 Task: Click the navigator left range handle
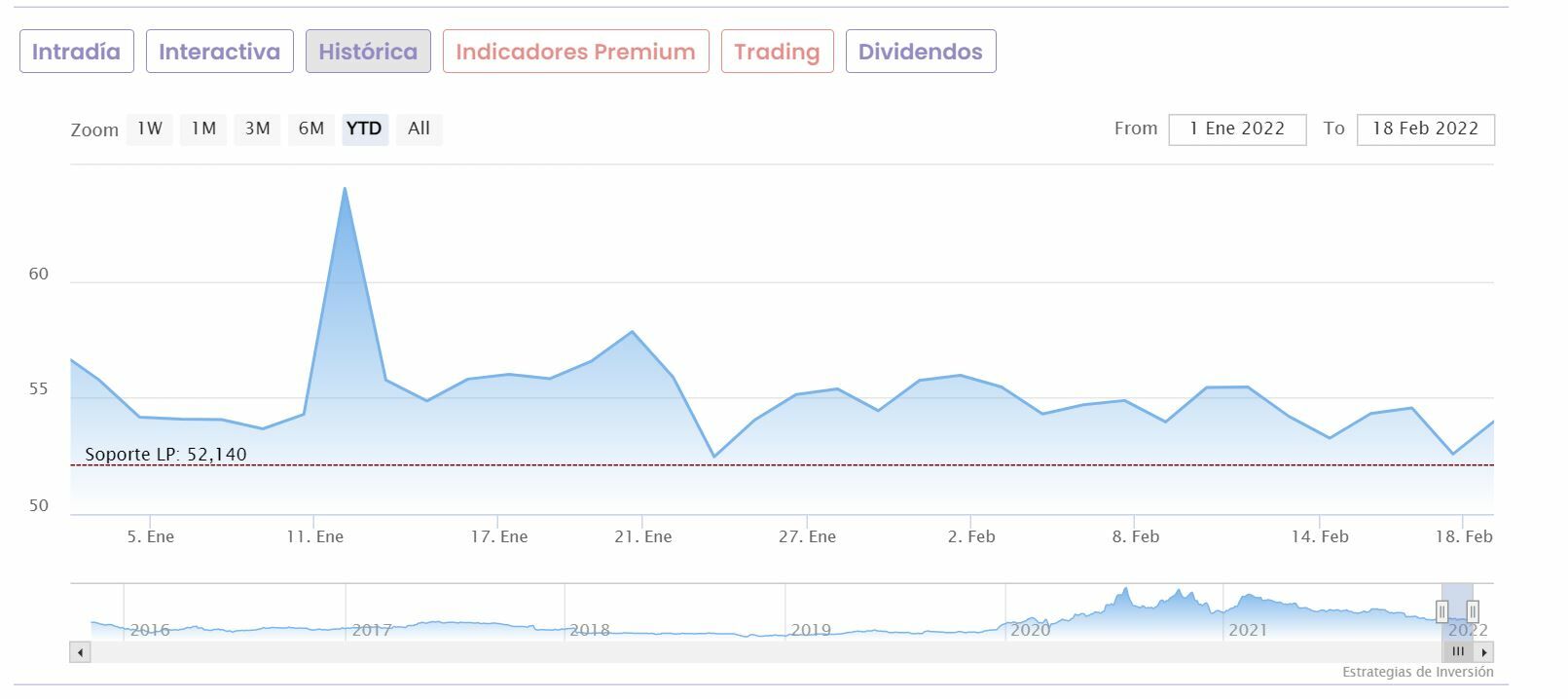(1441, 611)
